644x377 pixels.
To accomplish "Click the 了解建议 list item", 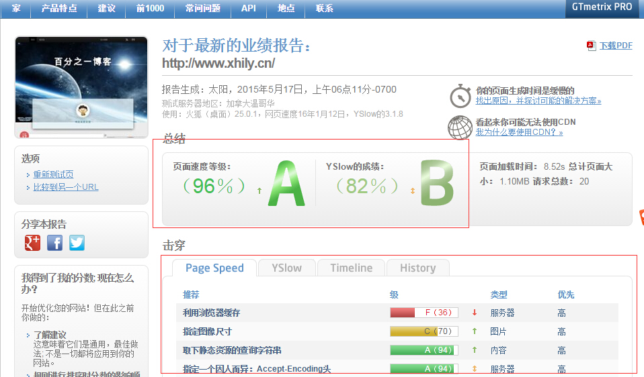I will click(50, 335).
